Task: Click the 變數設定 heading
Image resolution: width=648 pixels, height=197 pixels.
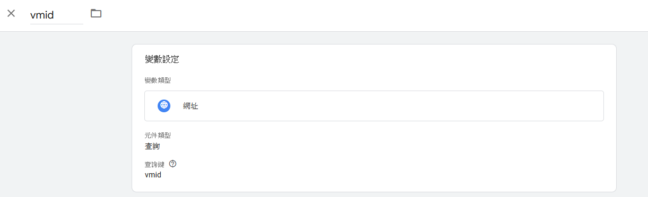Action: [x=162, y=60]
